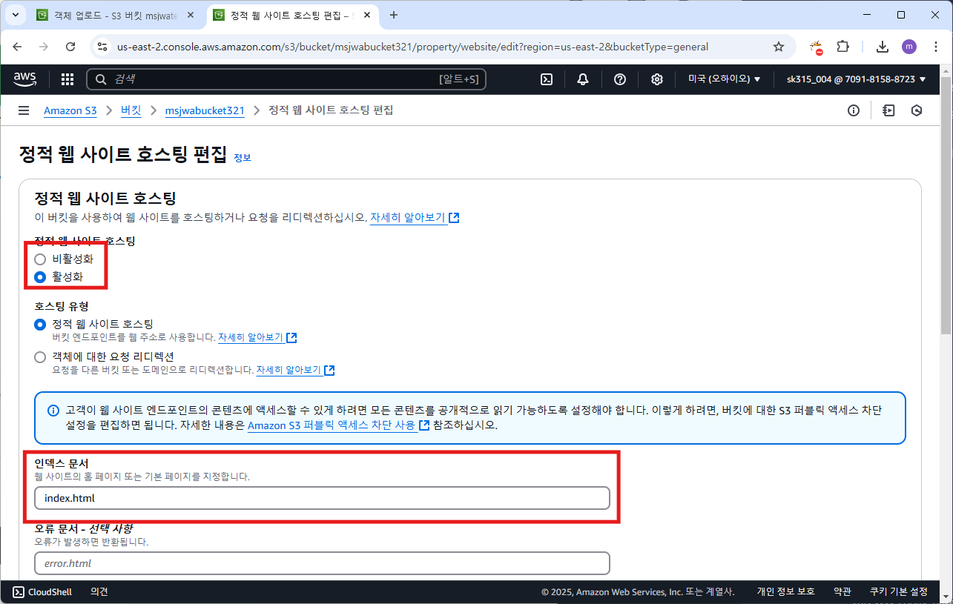Click the hexagon security icon in breadcrumb bar
Screen dimensions: 953x604
[917, 110]
